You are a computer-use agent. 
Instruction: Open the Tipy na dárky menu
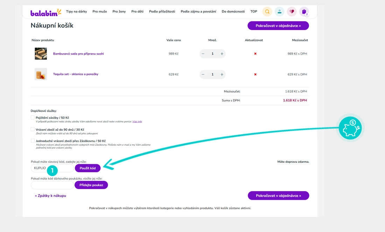[x=76, y=12]
